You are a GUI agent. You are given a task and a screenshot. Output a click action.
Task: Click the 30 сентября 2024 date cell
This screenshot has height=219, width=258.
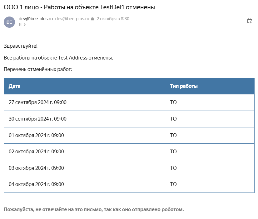pos(37,119)
